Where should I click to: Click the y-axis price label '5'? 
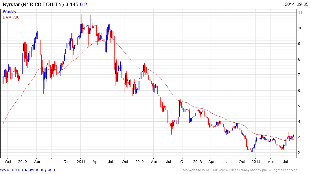[x=299, y=106]
